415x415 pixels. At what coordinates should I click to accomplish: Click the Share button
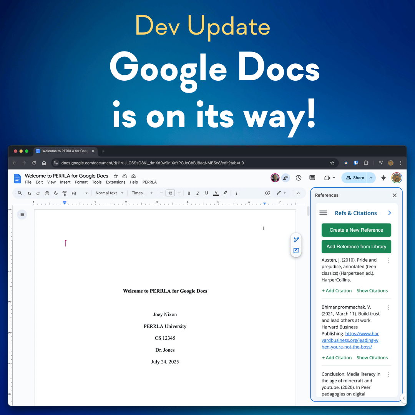[354, 178]
